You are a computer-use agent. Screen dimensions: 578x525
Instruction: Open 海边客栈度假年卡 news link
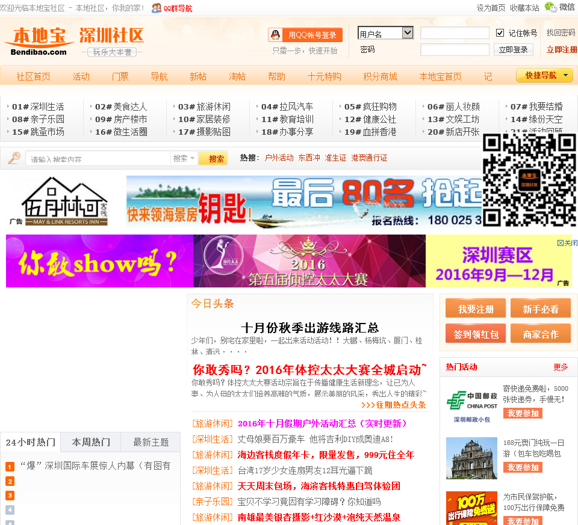(x=326, y=455)
